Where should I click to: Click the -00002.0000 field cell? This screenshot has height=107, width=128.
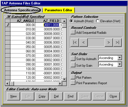tap(48, 78)
